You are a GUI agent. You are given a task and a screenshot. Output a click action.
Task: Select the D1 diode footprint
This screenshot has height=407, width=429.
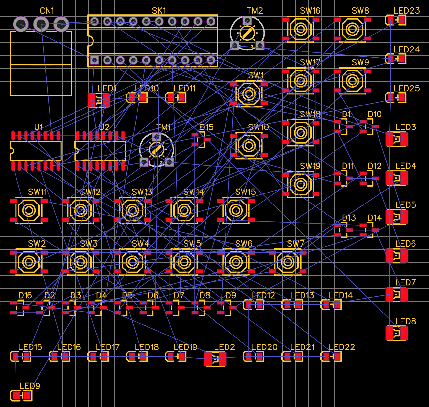[343, 127]
